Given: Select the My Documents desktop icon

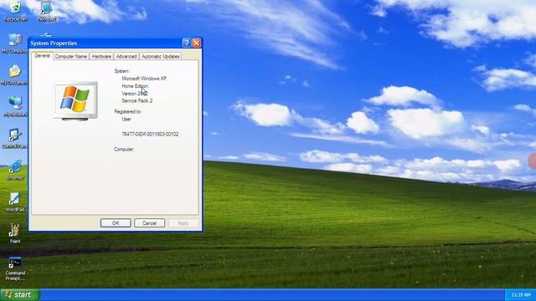Looking at the screenshot, I should [x=14, y=75].
